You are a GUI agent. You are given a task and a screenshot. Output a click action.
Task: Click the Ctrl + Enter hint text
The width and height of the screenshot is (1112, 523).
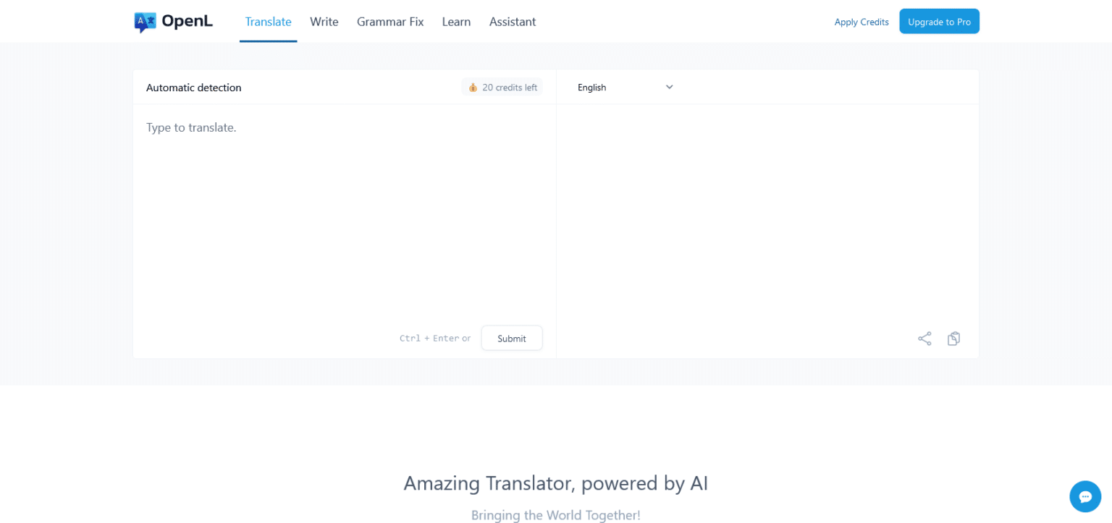pos(434,338)
